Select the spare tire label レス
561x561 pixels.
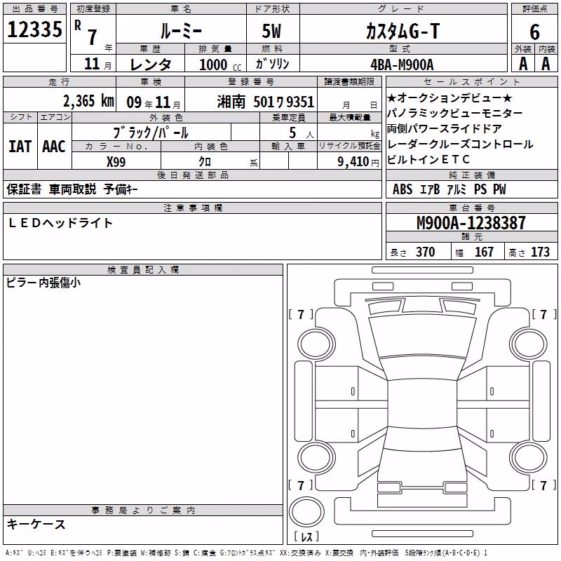coord(306,536)
